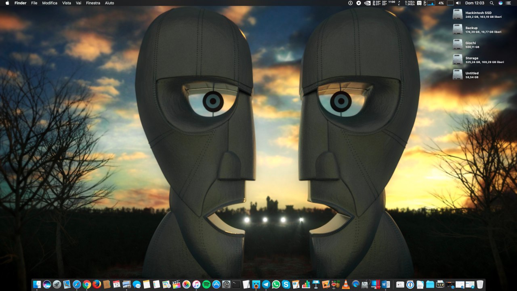Launch Terminal from the Dock
The width and height of the screenshot is (517, 291).
pyautogui.click(x=236, y=285)
